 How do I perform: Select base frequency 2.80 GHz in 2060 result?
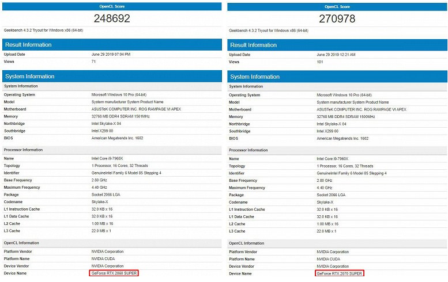99,180
